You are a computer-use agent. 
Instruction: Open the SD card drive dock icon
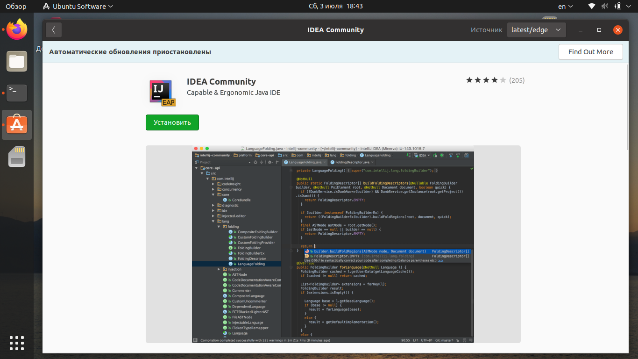point(17,157)
